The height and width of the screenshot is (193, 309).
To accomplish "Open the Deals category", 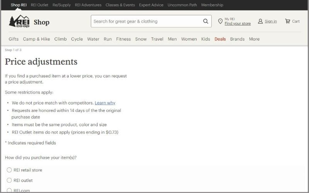I will pos(220,39).
